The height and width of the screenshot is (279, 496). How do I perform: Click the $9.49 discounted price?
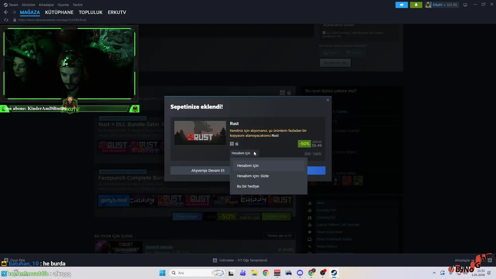click(x=317, y=145)
